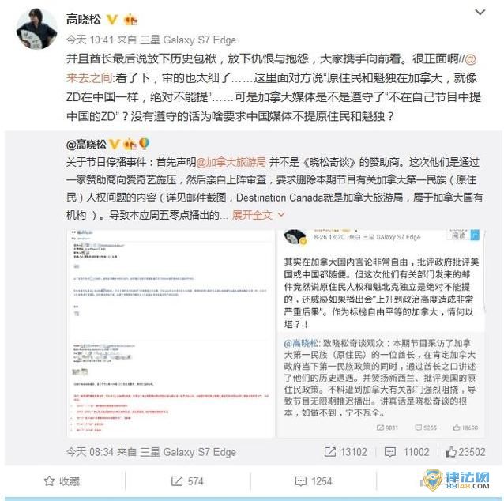Open the Weibo post screenshot thumbnail

pos(382,333)
